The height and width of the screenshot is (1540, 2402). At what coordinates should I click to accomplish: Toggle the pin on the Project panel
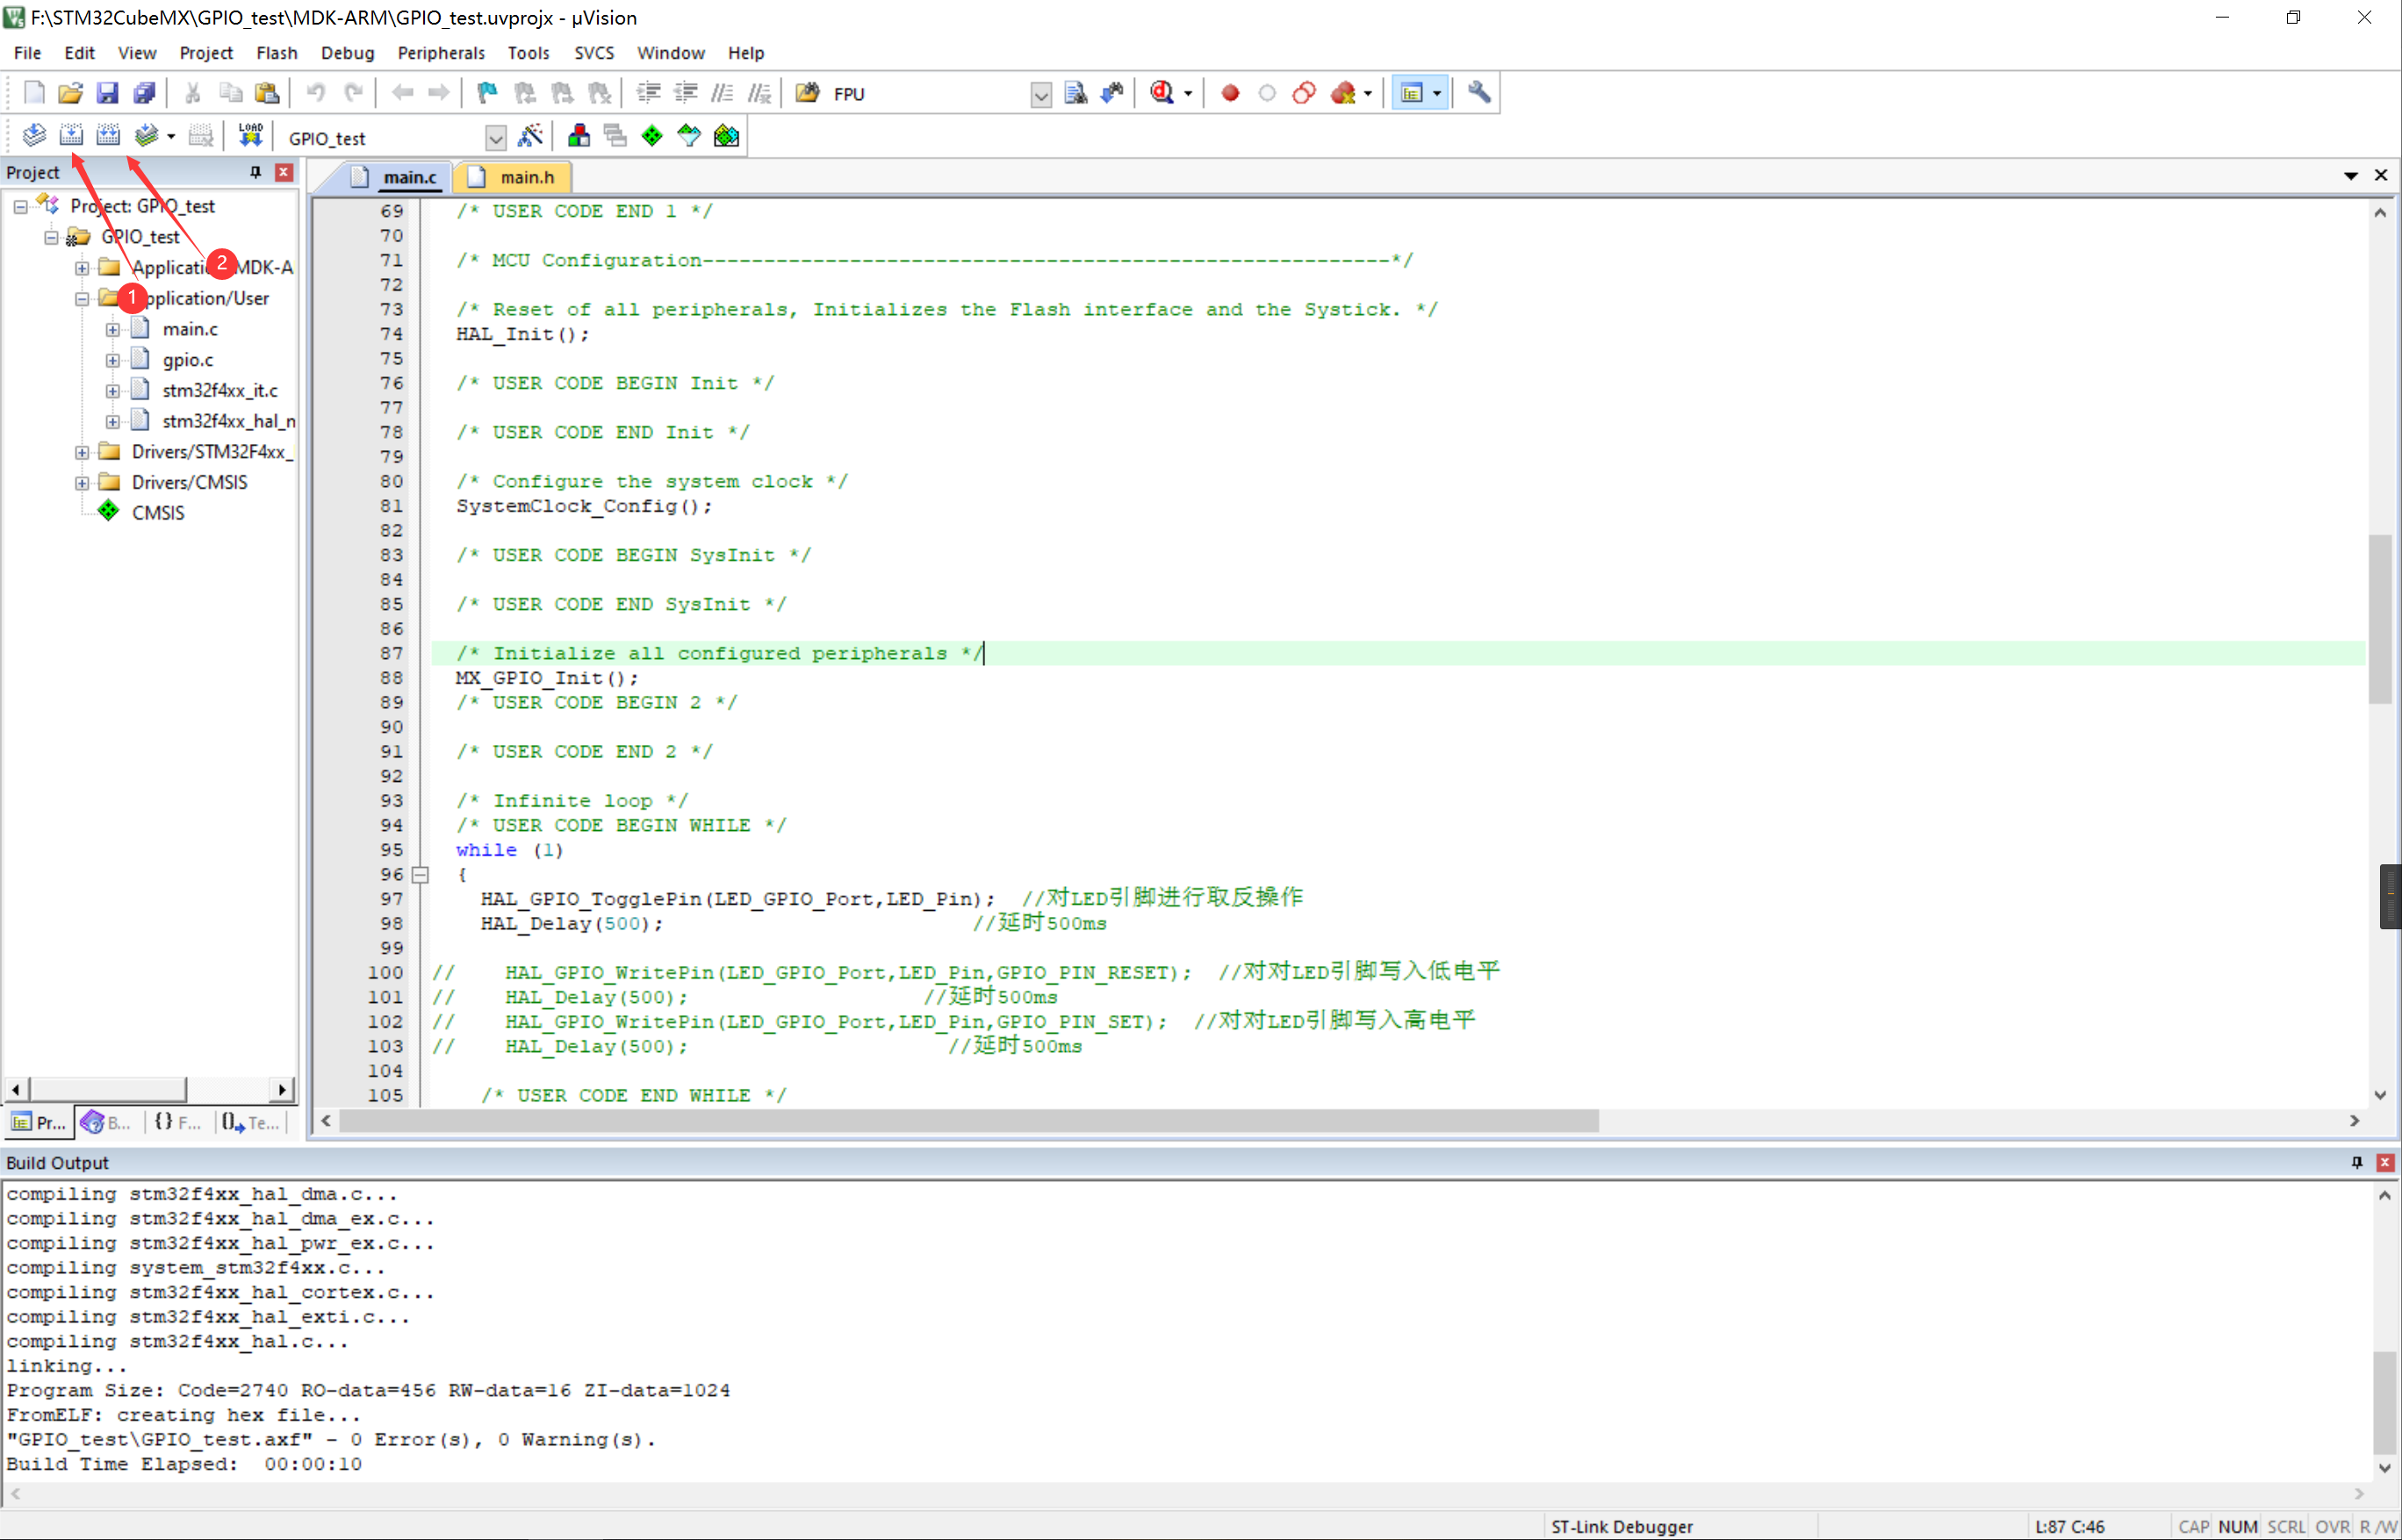pos(255,172)
